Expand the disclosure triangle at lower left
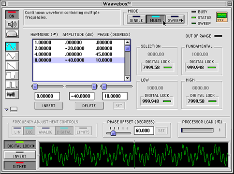Screen dimensions: 234x174 [6, 110]
